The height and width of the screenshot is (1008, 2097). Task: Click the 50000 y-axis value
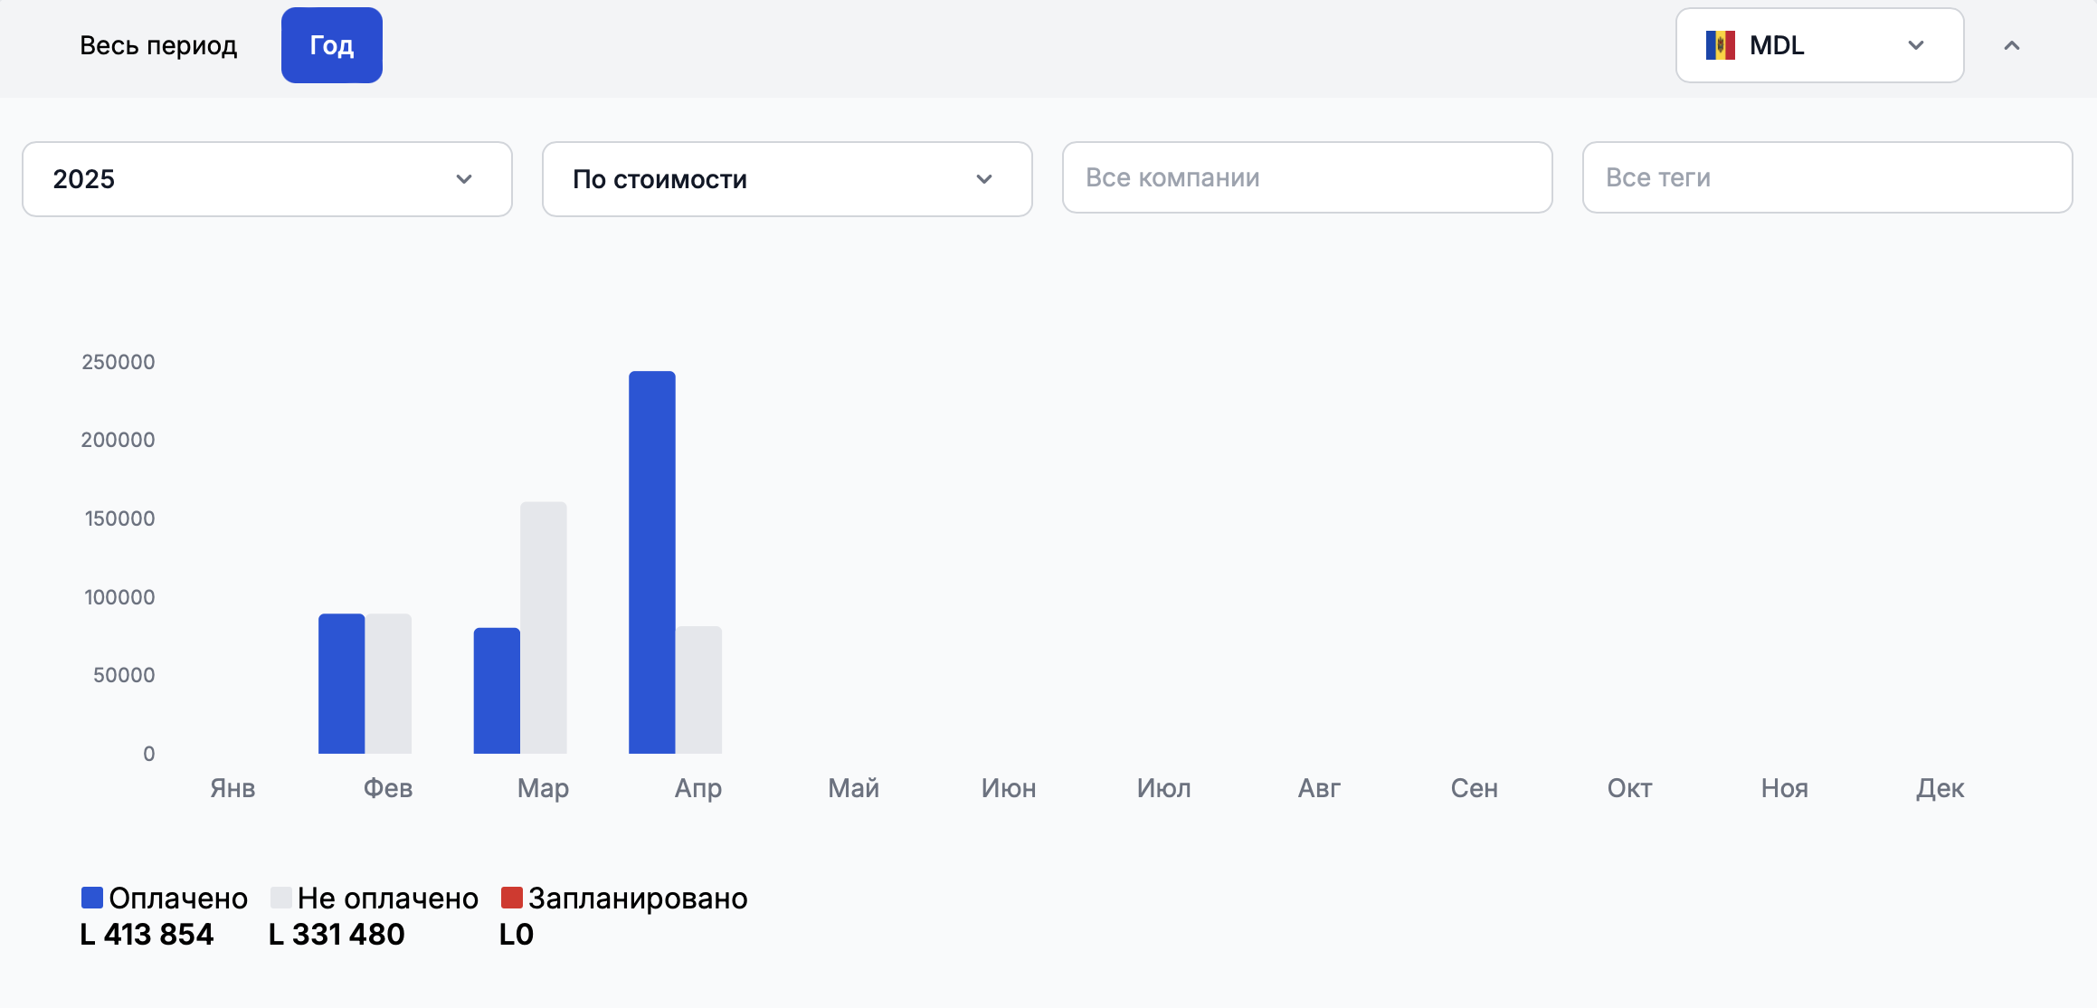(125, 675)
